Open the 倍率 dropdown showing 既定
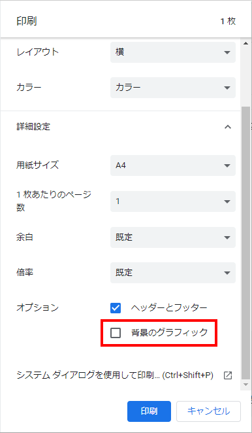 click(x=173, y=273)
